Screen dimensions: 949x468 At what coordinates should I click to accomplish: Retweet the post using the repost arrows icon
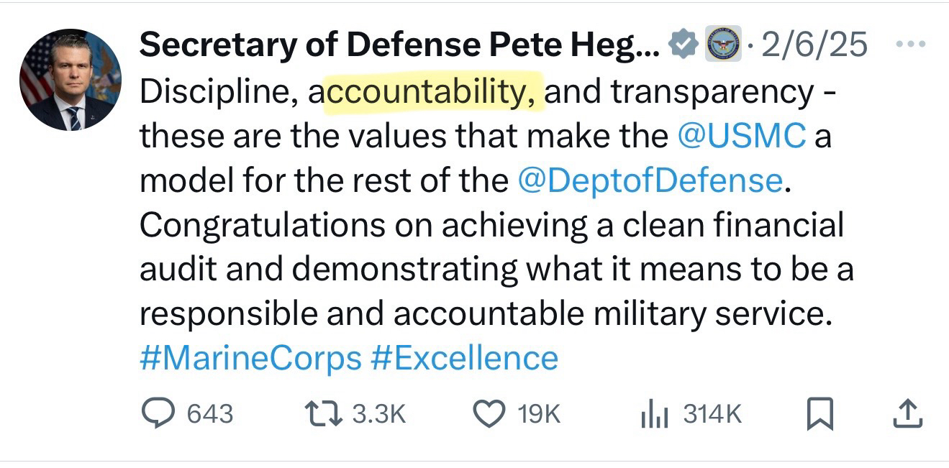coord(322,413)
